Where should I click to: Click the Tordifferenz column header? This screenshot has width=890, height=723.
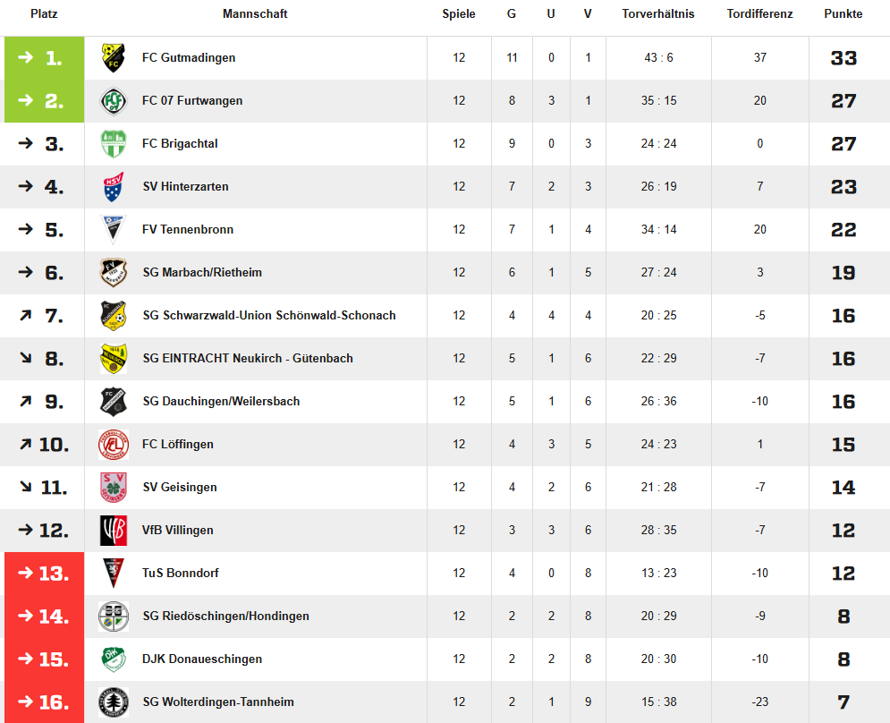point(759,14)
